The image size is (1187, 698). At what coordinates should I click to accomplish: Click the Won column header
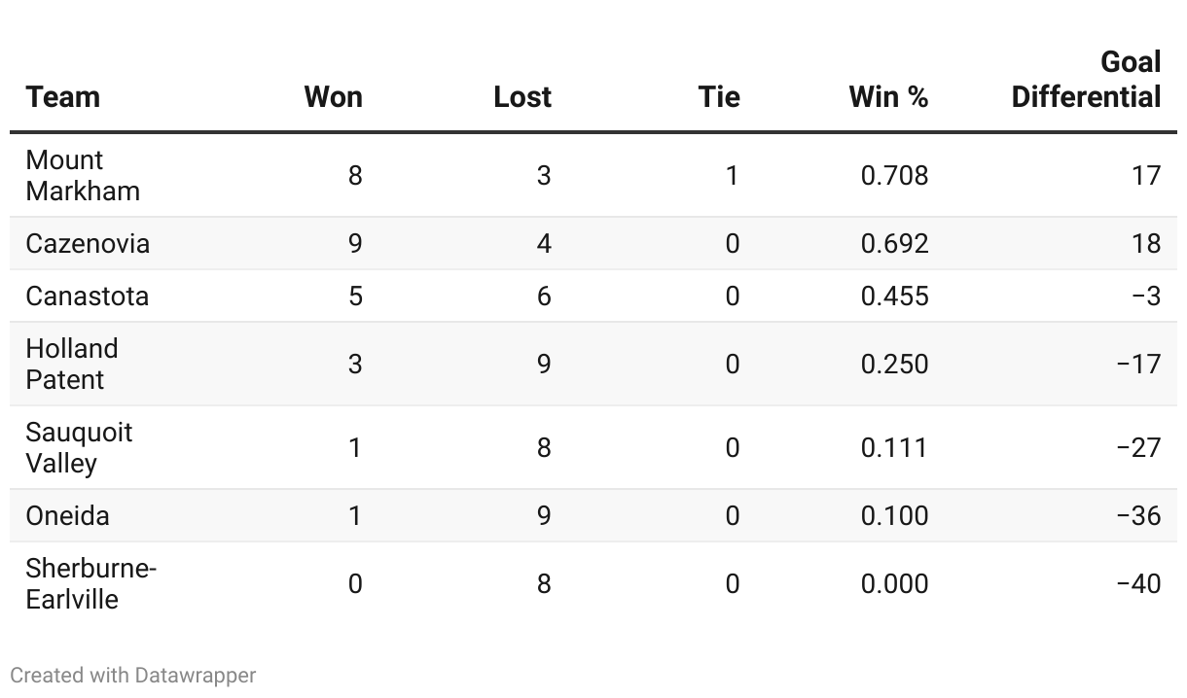click(x=333, y=97)
